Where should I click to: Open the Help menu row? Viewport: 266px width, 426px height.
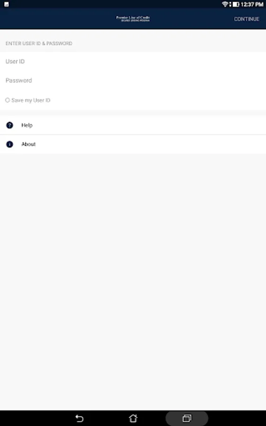click(x=133, y=125)
